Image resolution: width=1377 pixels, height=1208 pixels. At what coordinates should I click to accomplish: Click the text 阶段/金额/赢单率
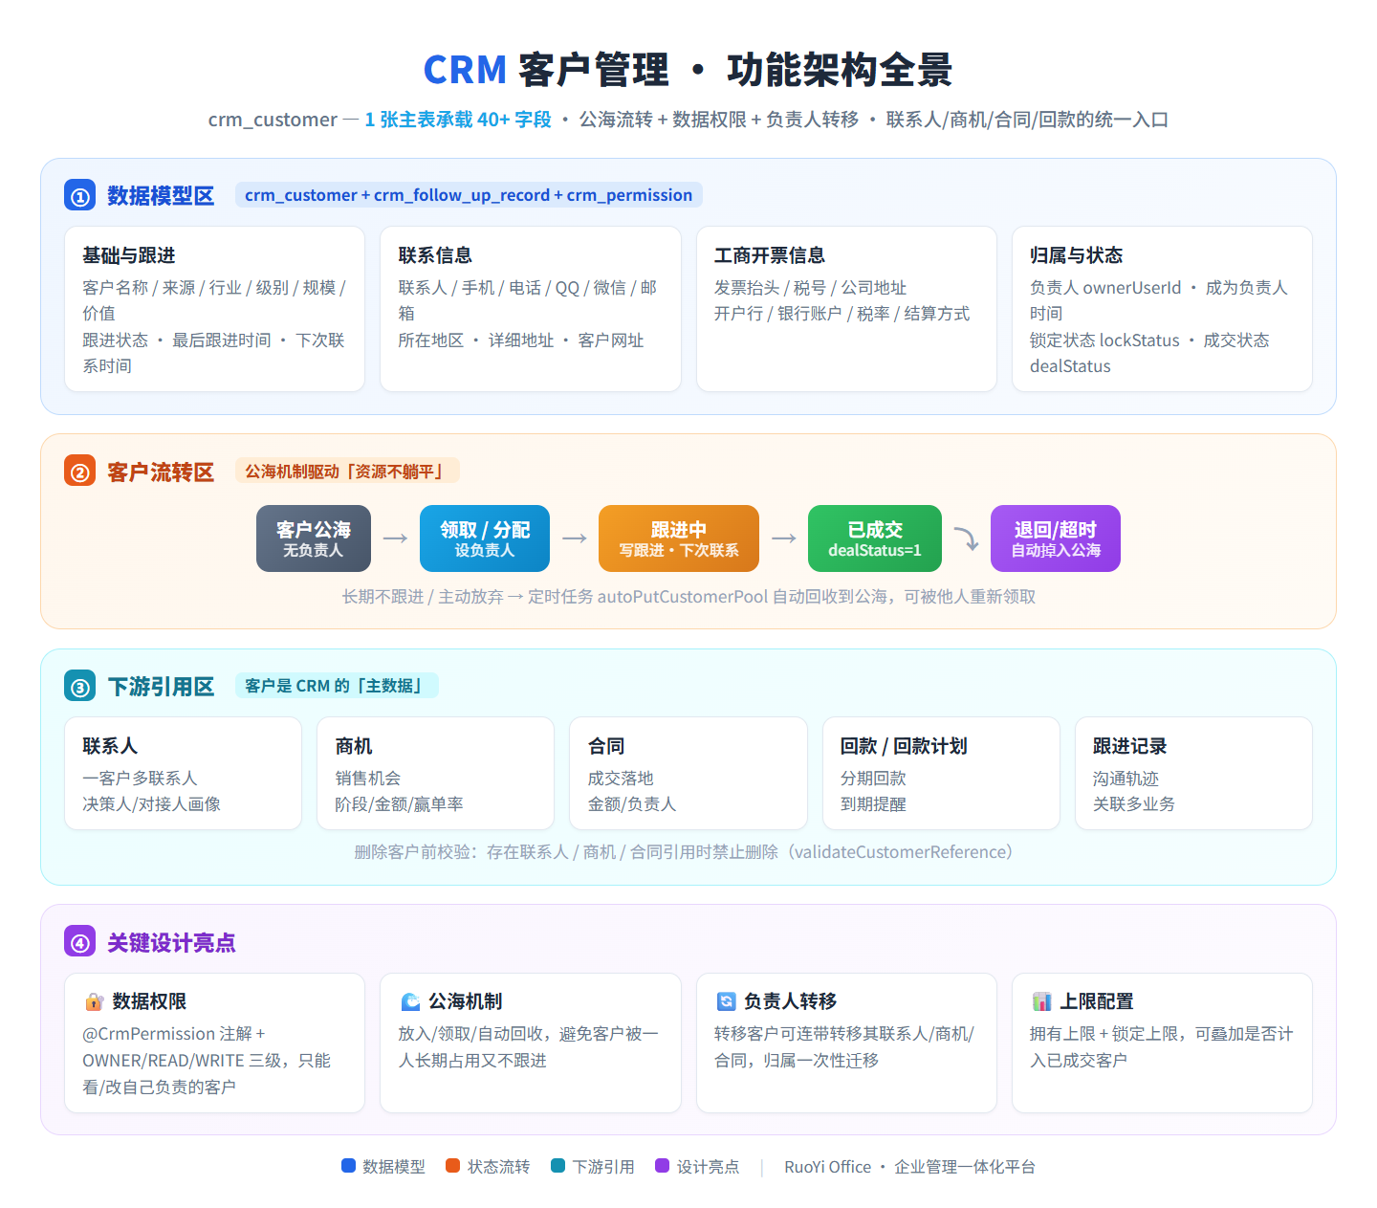(x=399, y=803)
